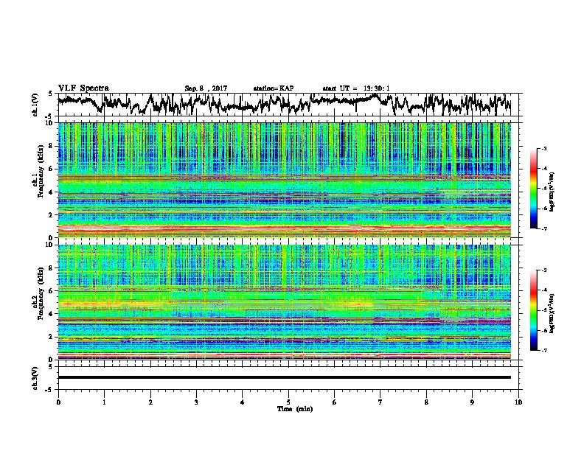The image size is (584, 451).
Task: Click the 'station=KAP' header label
Action: tap(274, 88)
